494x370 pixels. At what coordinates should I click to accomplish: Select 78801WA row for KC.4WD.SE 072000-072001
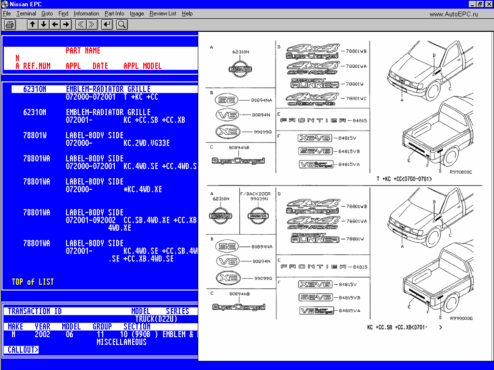pos(105,162)
